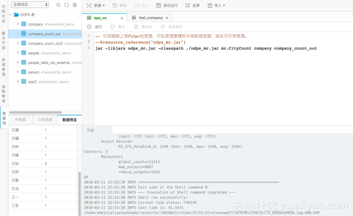The height and width of the screenshot is (216, 353).
Task: Click the 成本估计 cost estimate button
Action: (x=172, y=27)
